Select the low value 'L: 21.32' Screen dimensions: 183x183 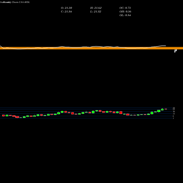click(96, 12)
